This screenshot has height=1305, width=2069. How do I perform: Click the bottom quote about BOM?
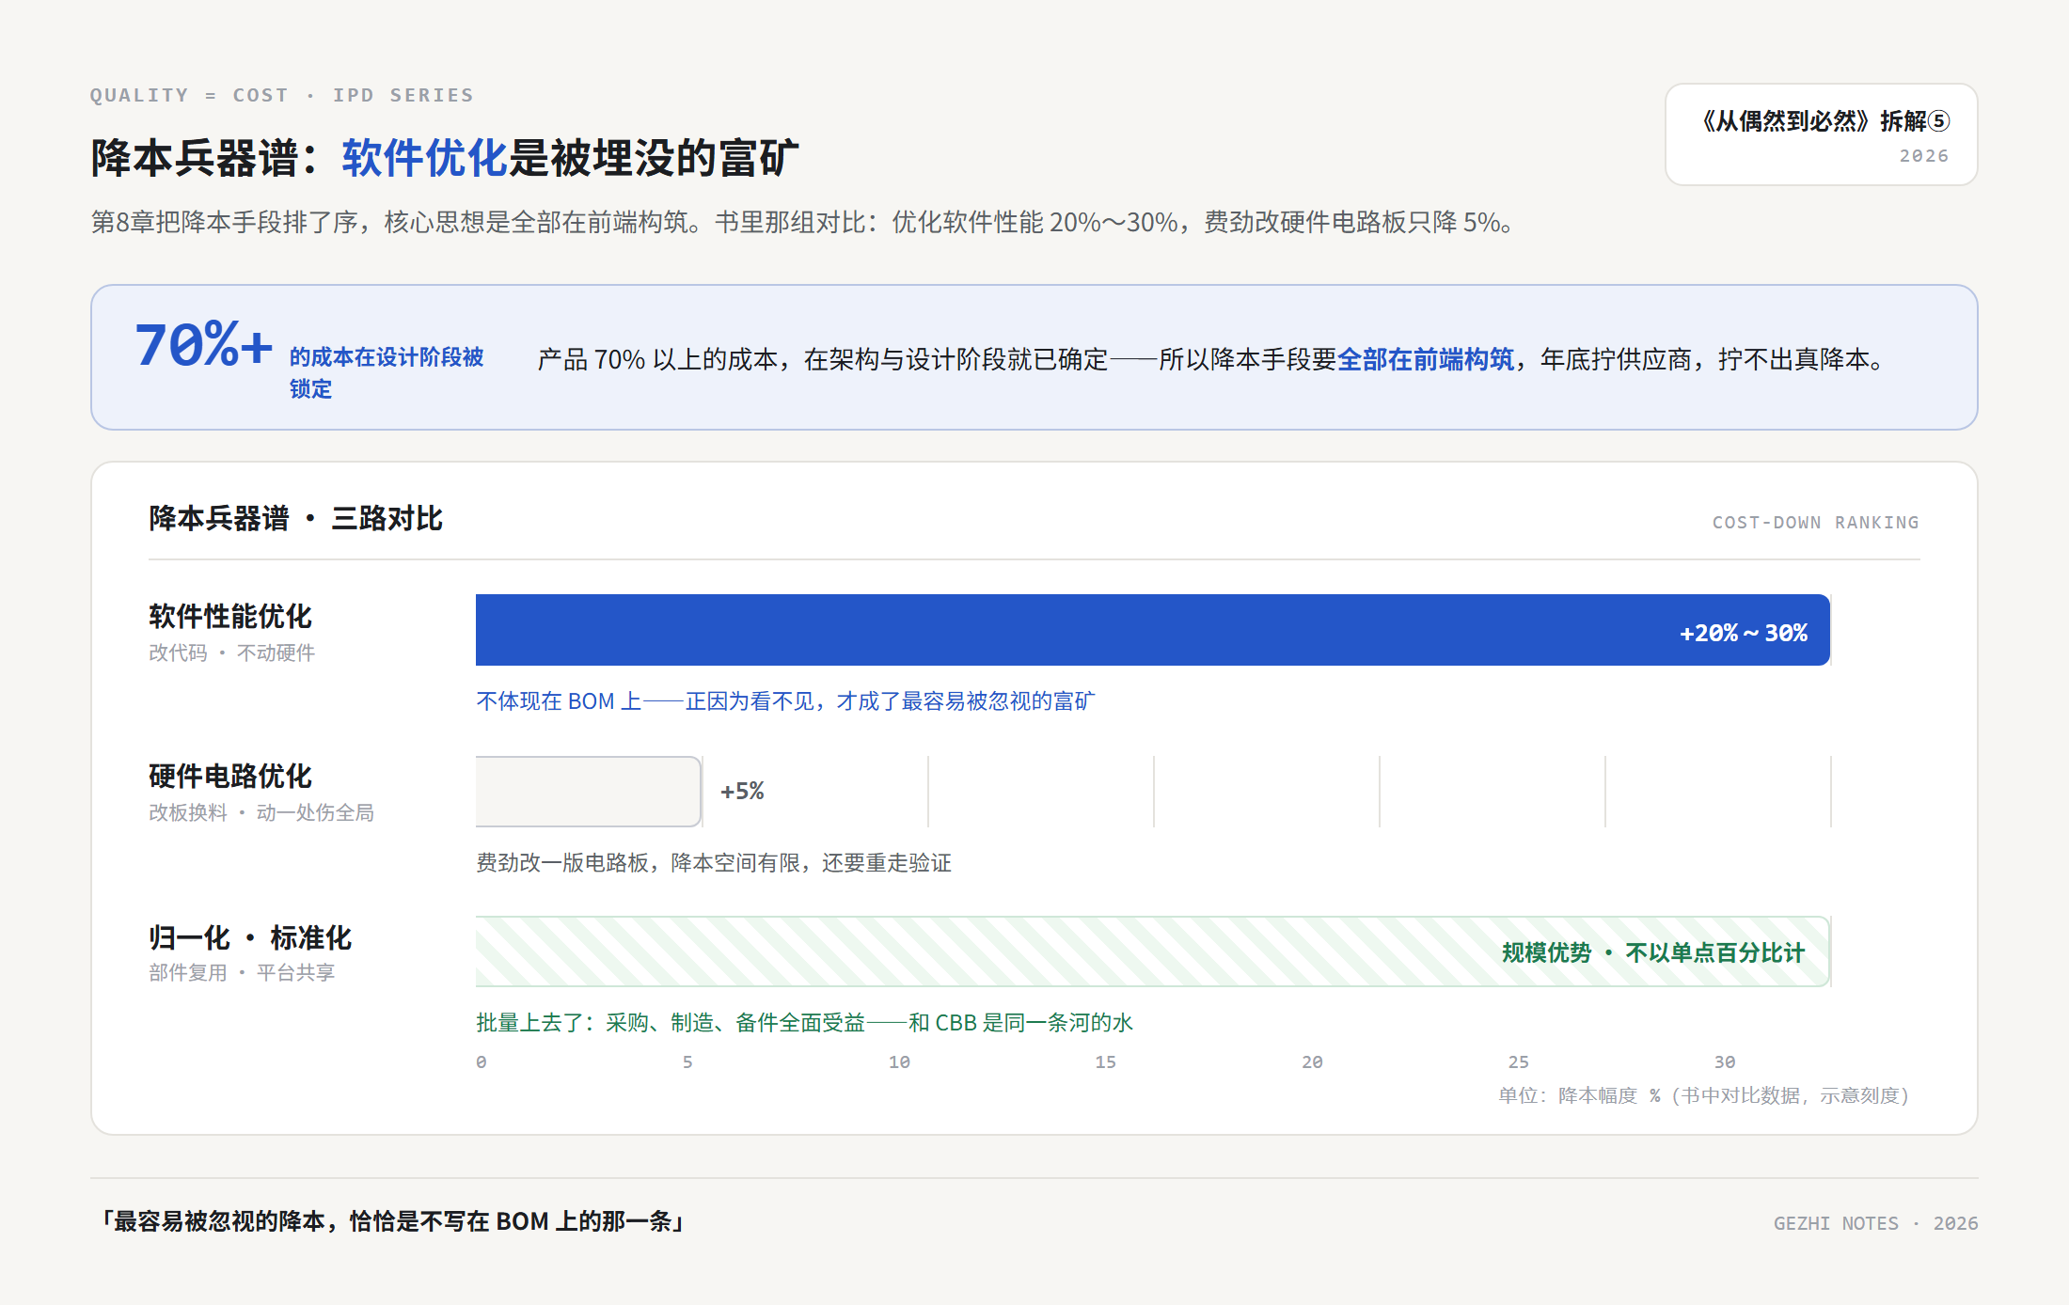click(x=392, y=1221)
